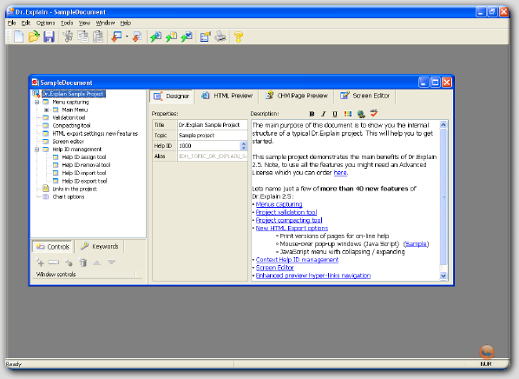The height and width of the screenshot is (379, 519).
Task: Click the printer icon in the toolbar
Action: click(220, 37)
